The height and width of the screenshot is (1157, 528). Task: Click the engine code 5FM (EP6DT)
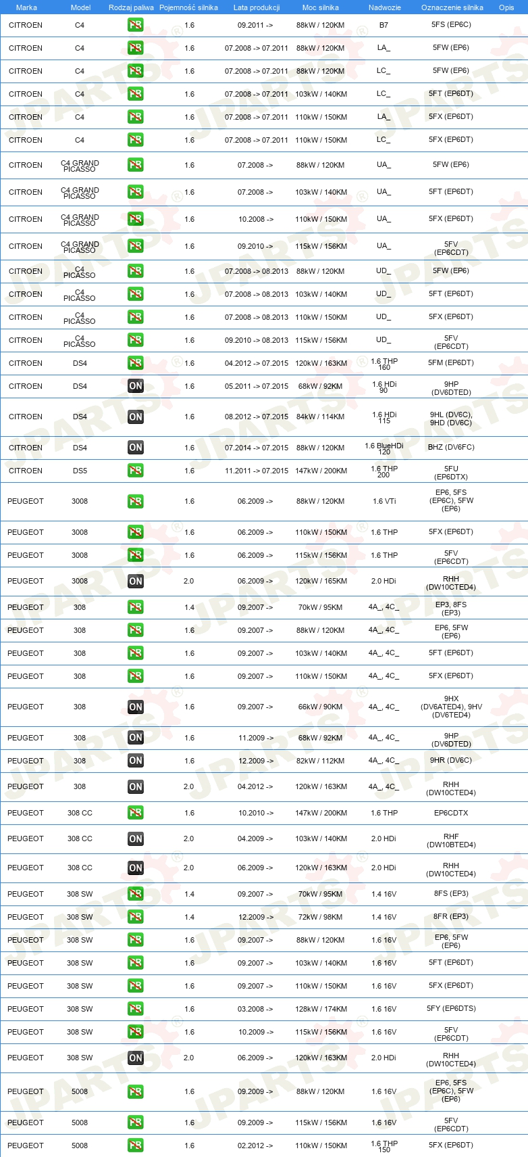pyautogui.click(x=451, y=362)
